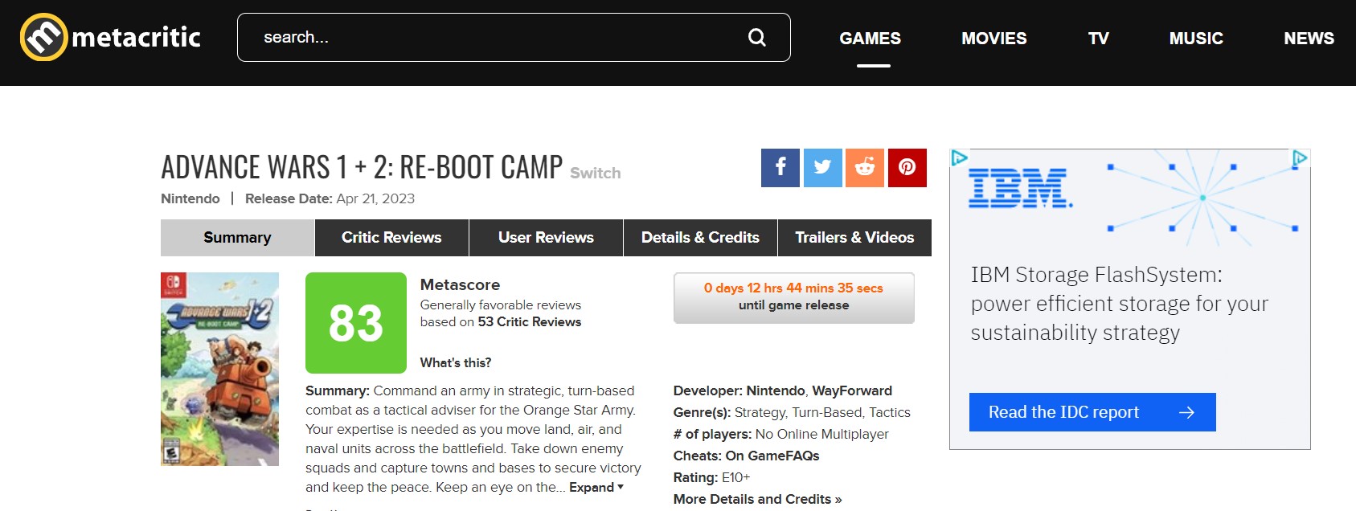Switch to the User Reviews tab
The height and width of the screenshot is (511, 1356).
coord(546,238)
